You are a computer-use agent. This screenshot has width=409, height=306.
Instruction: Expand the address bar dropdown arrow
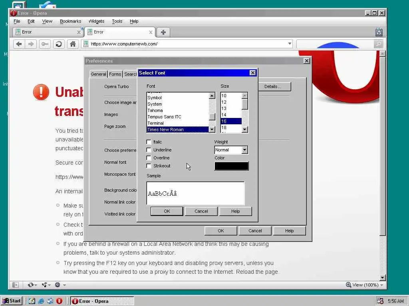pyautogui.click(x=290, y=44)
